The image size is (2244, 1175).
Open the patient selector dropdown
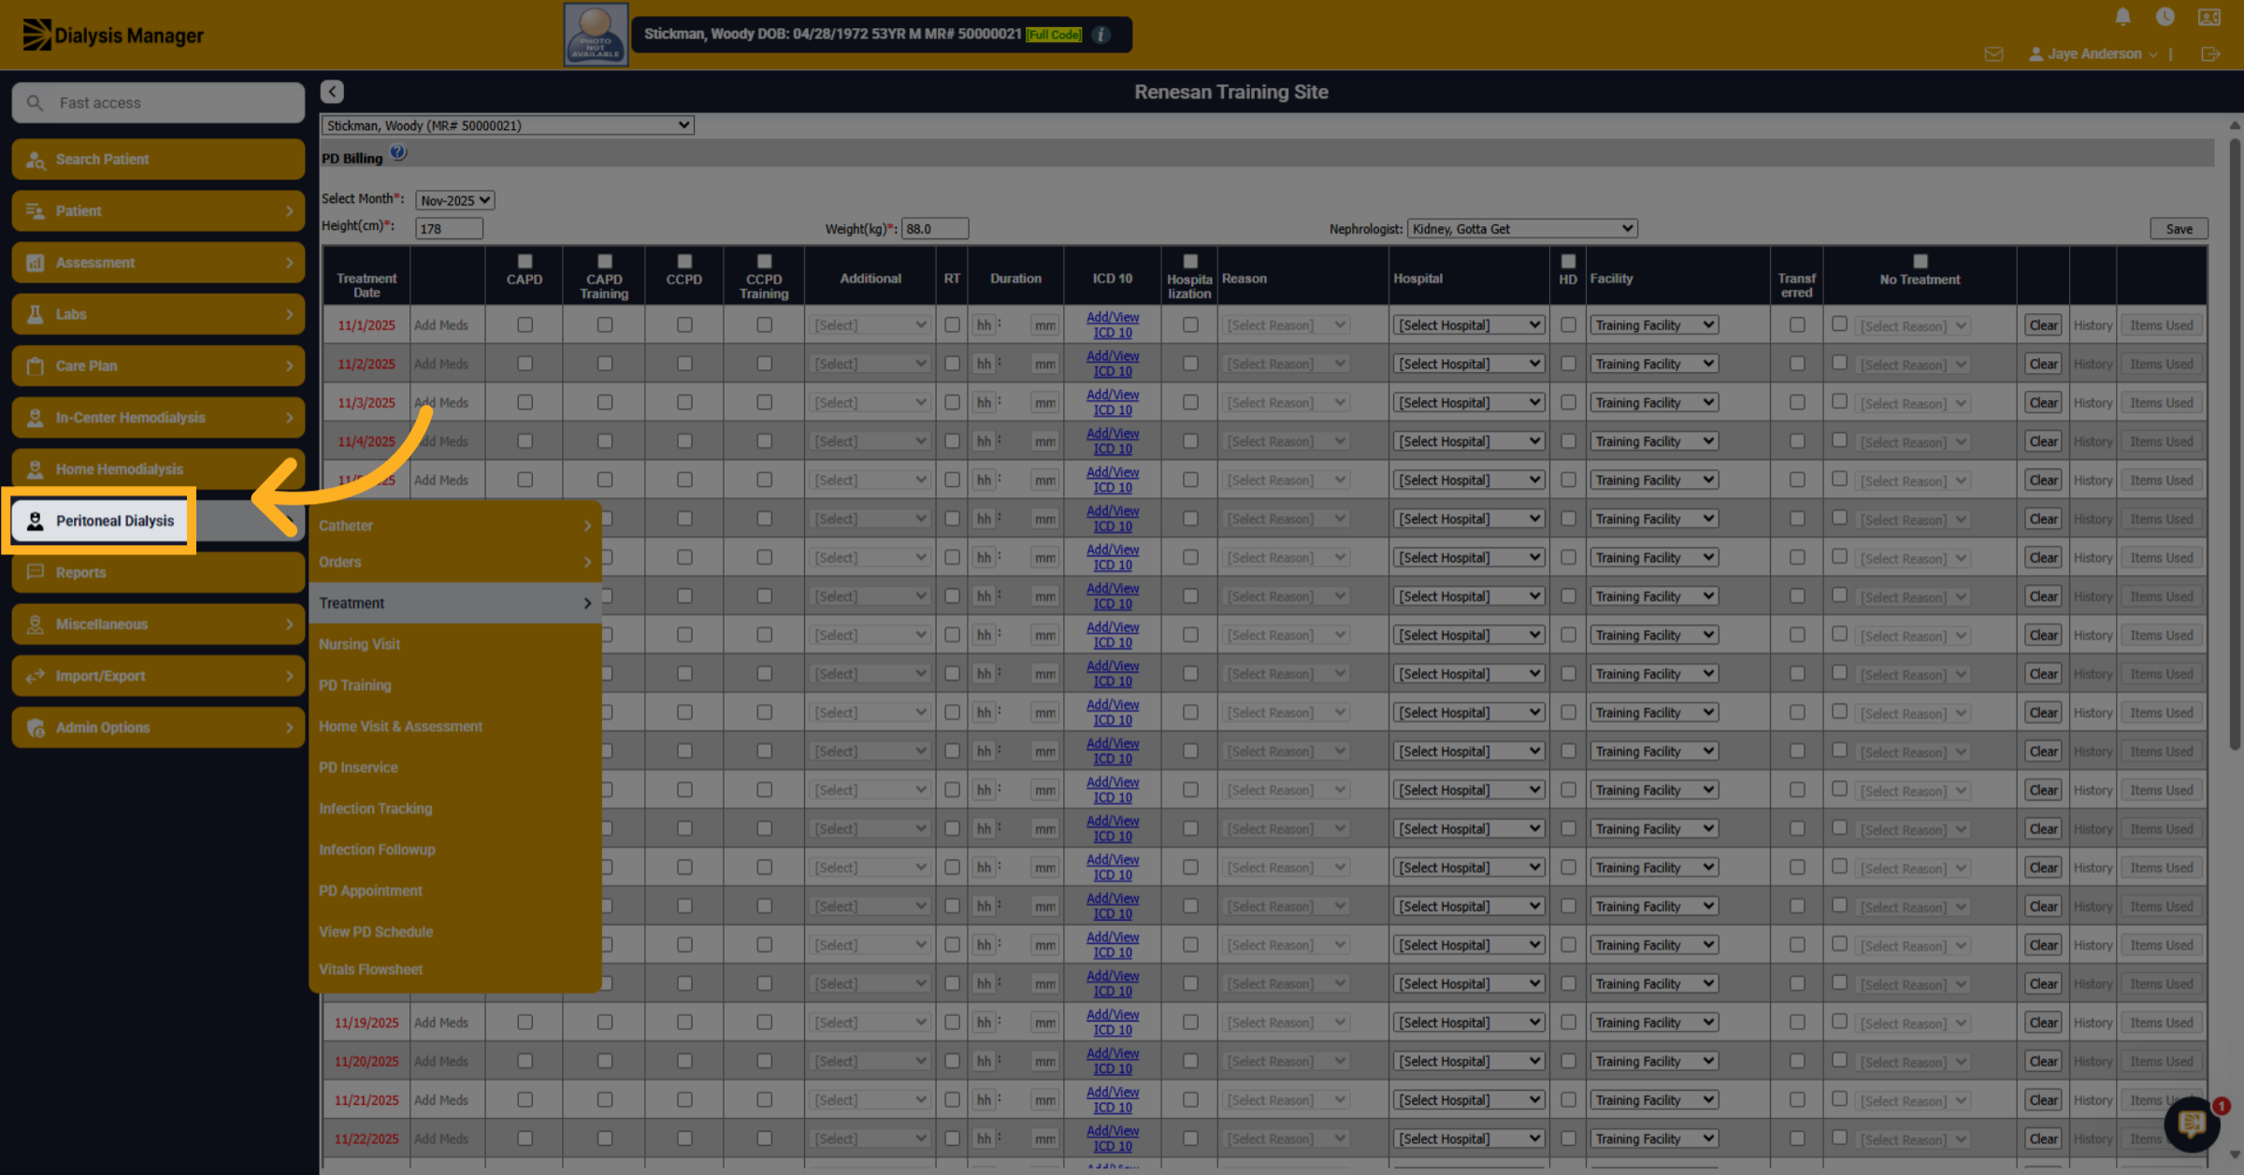[x=508, y=125]
